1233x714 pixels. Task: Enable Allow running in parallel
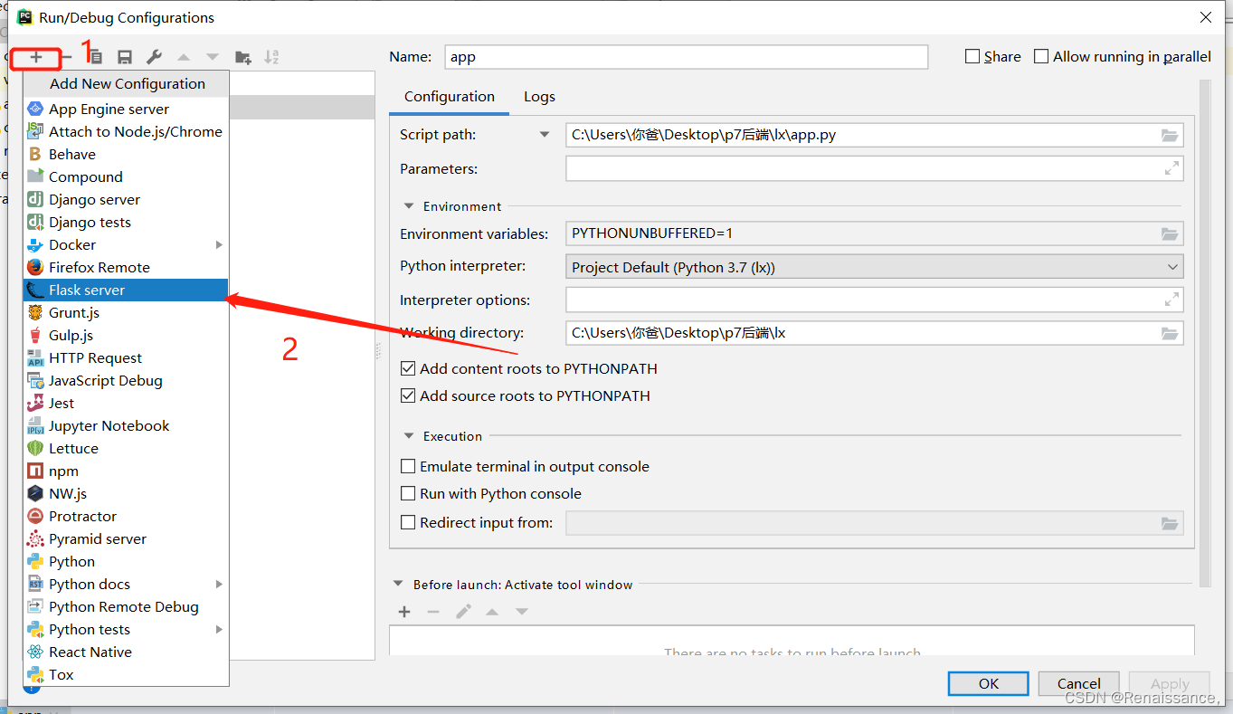(1041, 56)
